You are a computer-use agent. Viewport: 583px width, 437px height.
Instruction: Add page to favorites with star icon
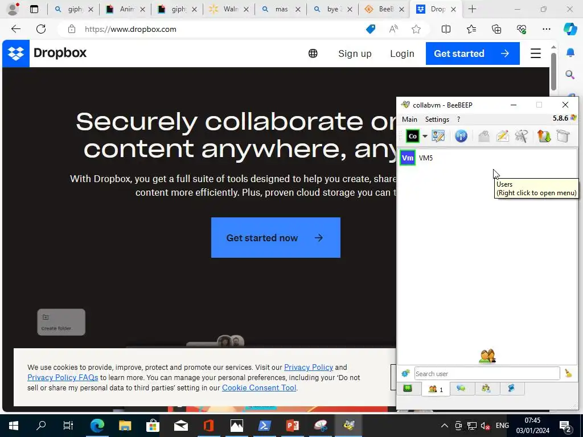(x=416, y=29)
